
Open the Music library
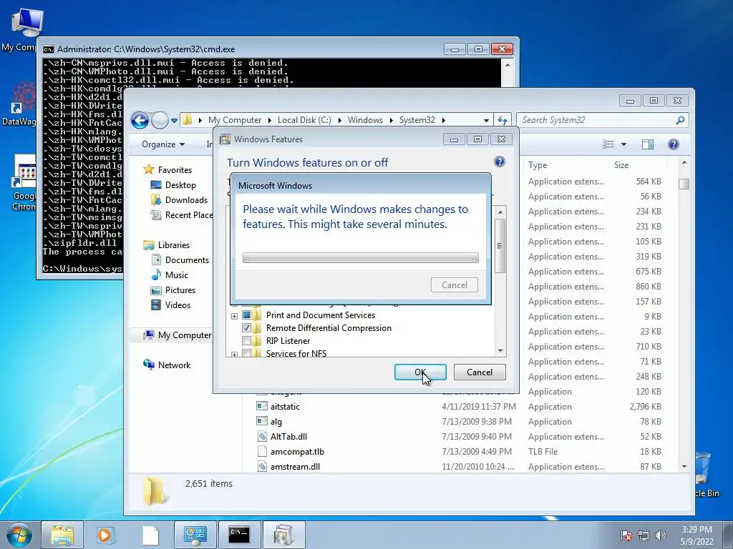tap(176, 275)
